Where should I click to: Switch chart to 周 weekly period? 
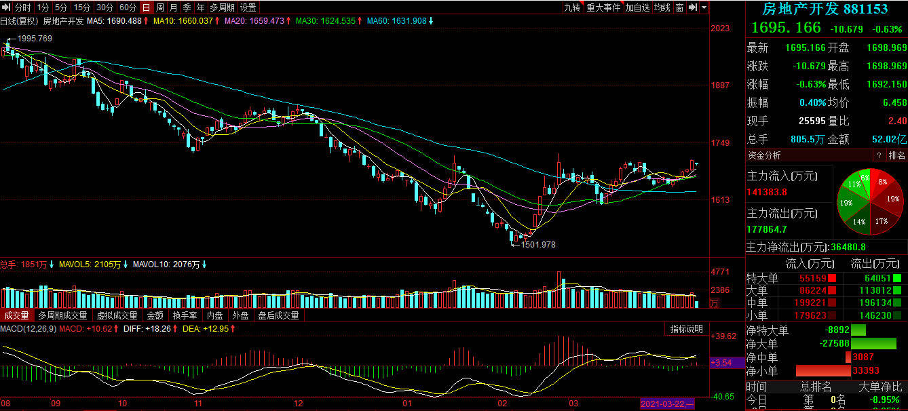click(159, 7)
